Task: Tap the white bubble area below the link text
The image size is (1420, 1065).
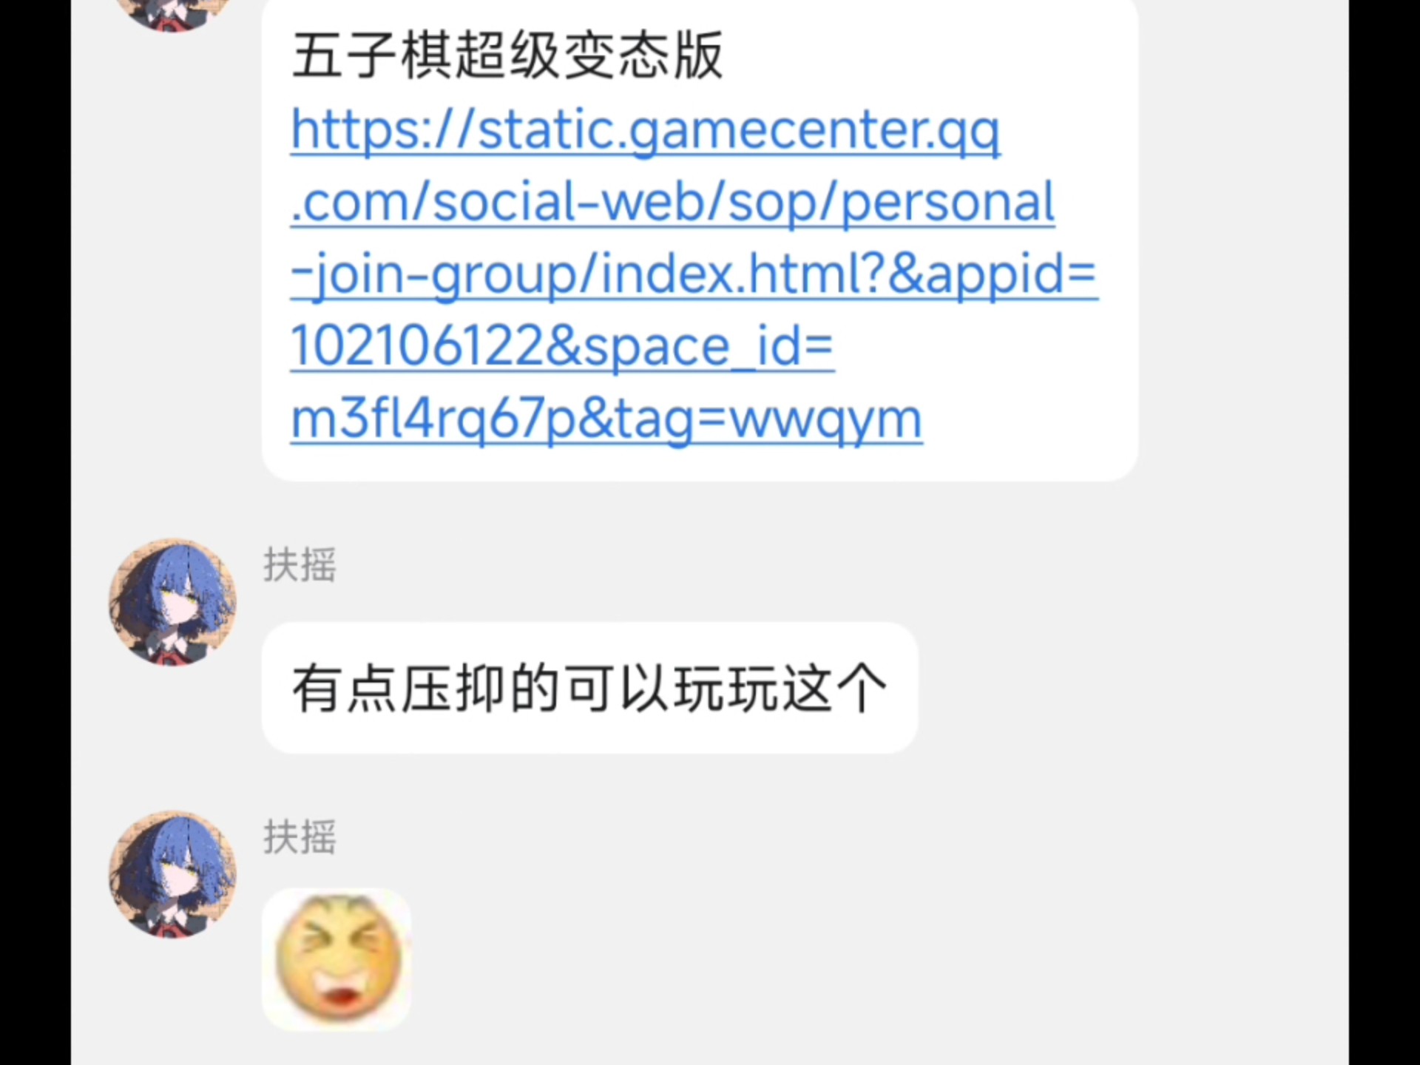Action: tap(700, 464)
